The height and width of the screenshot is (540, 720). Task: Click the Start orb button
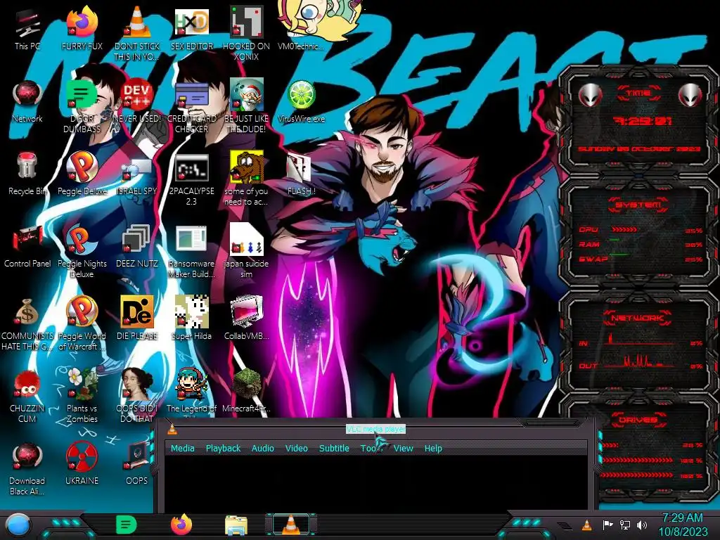click(x=18, y=525)
